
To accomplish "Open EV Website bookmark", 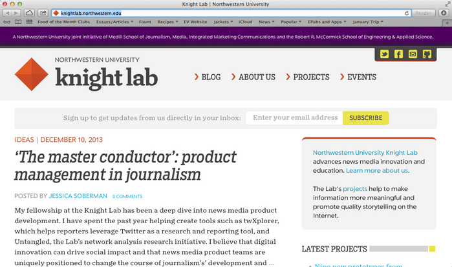I will click(x=195, y=22).
